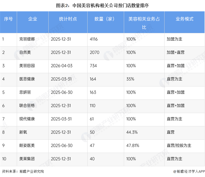Click the date 2025-03-31 in 现代健康 row
Screen dimensions: 205x177
[x=61, y=119]
